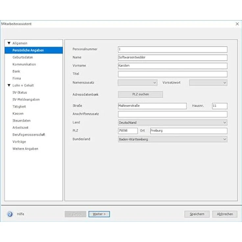The image size is (242, 242).
Task: Open SV-Meldeangaben in the sidebar
Action: [26, 100]
